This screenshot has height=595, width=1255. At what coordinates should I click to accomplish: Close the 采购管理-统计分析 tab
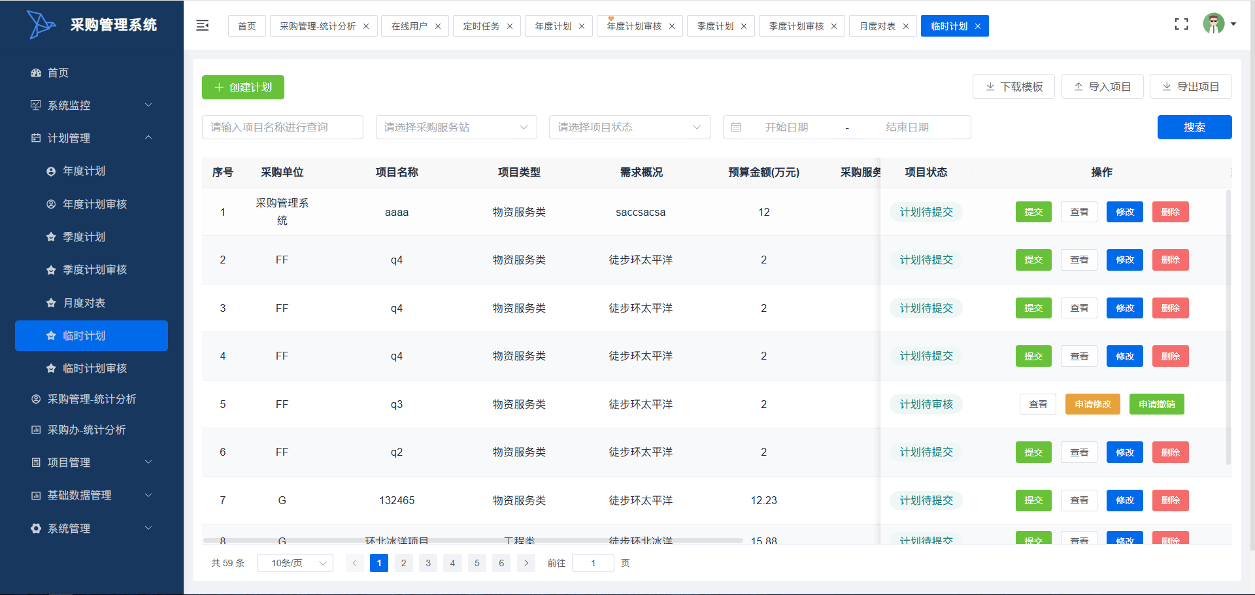[x=366, y=26]
